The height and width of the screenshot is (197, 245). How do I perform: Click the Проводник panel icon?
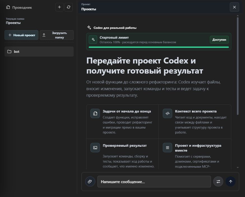(8, 7)
